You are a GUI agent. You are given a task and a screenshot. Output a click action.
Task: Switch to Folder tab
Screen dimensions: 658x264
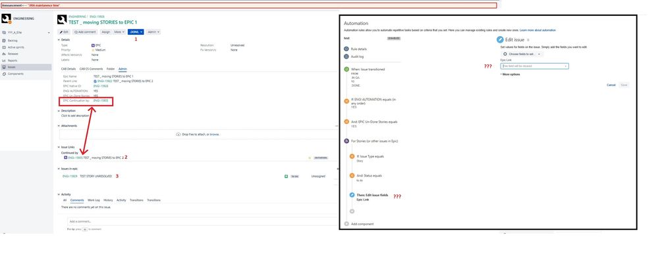tap(111, 68)
